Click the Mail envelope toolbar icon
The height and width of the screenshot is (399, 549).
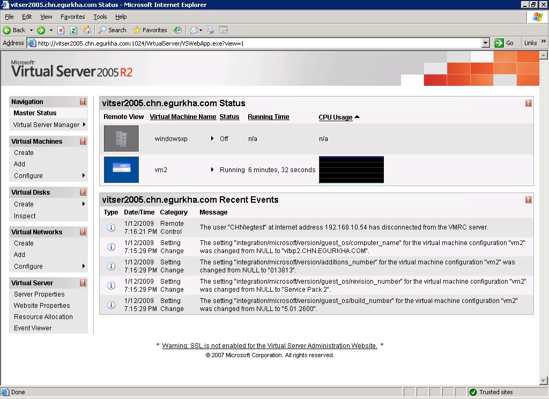[x=194, y=30]
